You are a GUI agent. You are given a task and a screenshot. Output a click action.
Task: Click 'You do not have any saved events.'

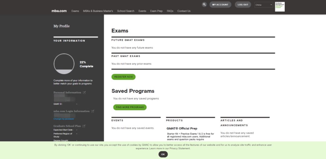133,128
